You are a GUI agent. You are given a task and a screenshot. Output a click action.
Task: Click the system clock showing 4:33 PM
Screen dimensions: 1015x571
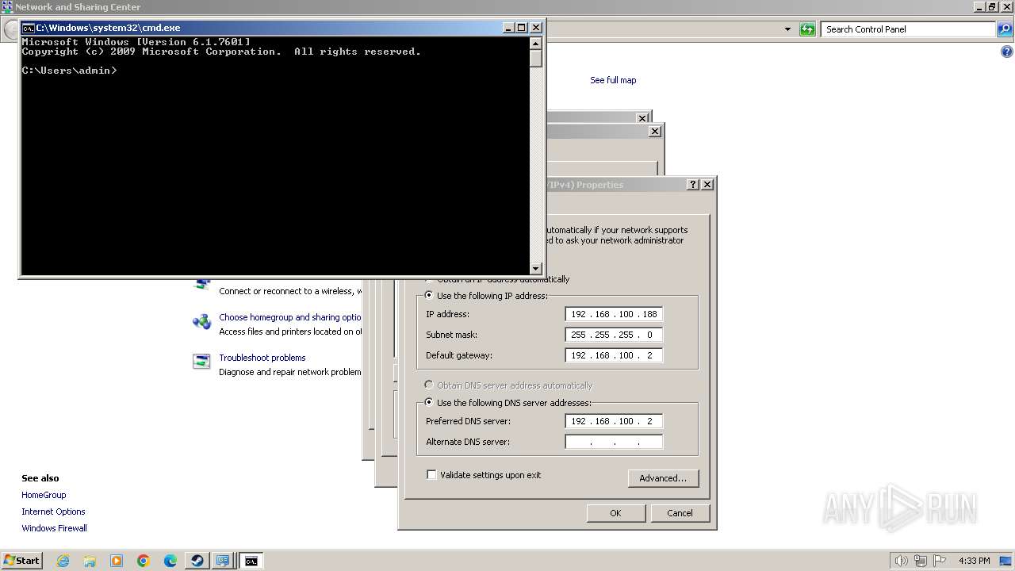click(974, 561)
